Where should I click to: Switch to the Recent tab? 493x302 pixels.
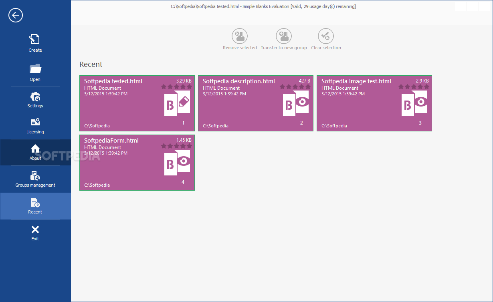[35, 206]
